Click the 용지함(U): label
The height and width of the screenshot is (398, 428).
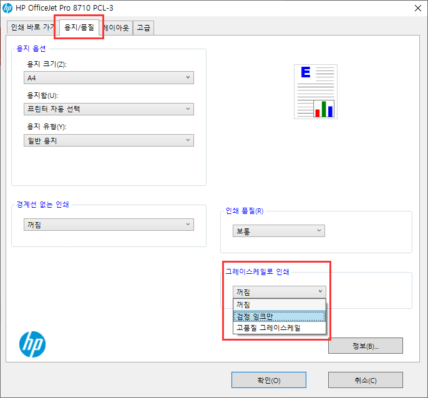[x=42, y=95]
